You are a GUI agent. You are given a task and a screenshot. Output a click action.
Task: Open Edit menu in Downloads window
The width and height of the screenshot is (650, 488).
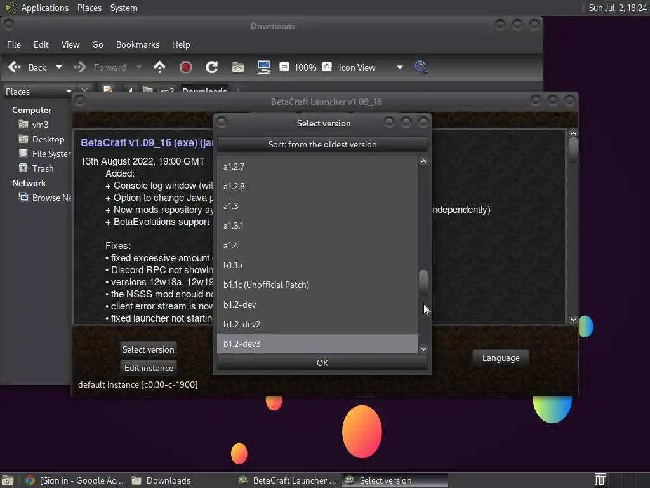[41, 44]
